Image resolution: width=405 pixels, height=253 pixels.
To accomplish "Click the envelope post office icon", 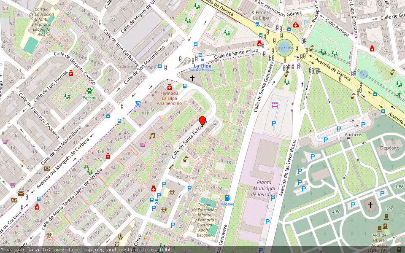I will (x=21, y=194).
